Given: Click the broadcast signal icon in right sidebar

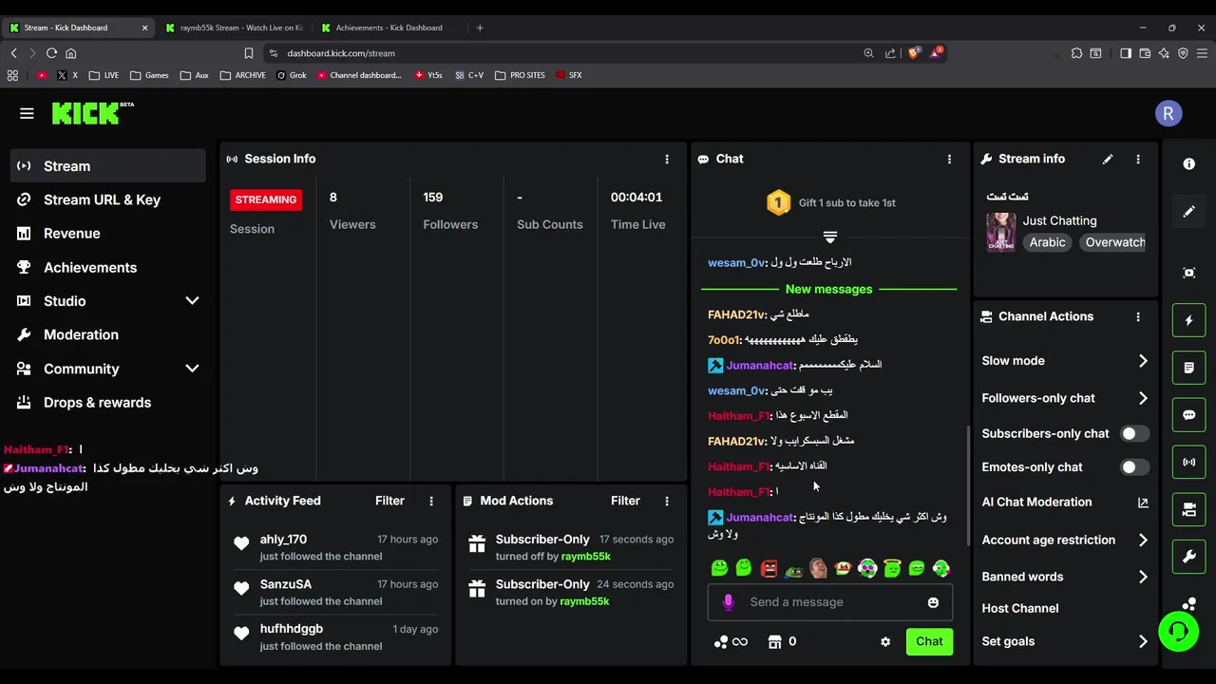Looking at the screenshot, I should [x=1188, y=463].
